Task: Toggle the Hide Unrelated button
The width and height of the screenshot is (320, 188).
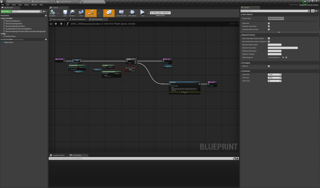Action: 91,13
